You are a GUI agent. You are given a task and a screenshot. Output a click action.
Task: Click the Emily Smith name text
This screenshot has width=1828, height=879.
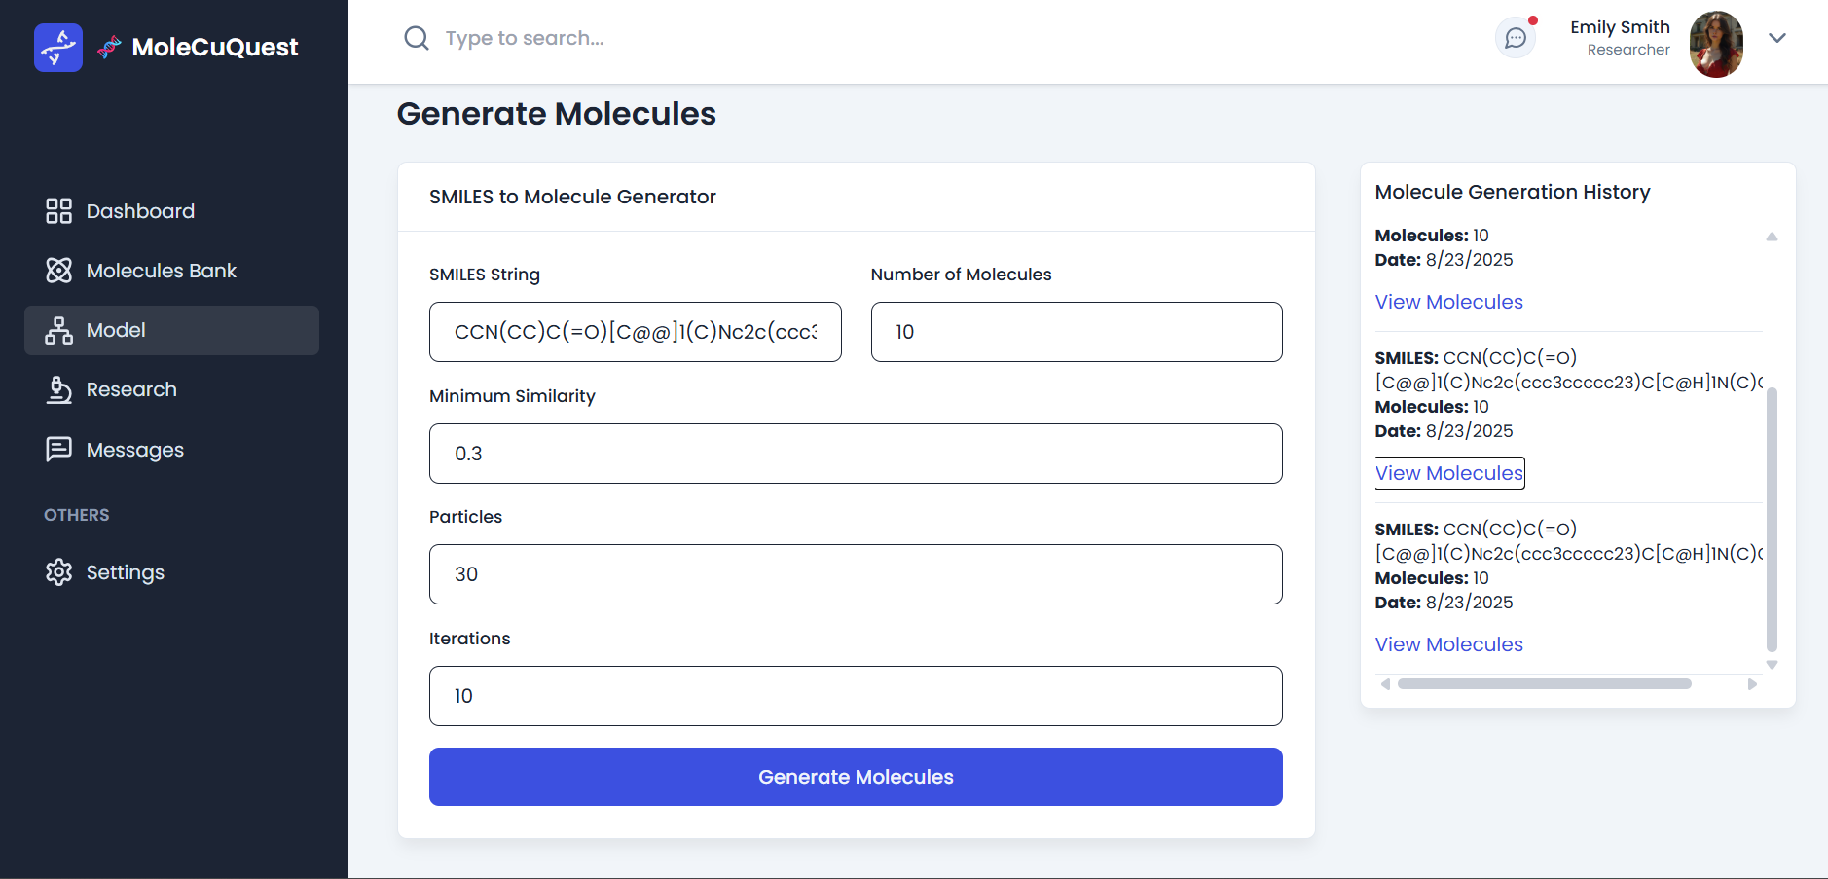(1620, 27)
